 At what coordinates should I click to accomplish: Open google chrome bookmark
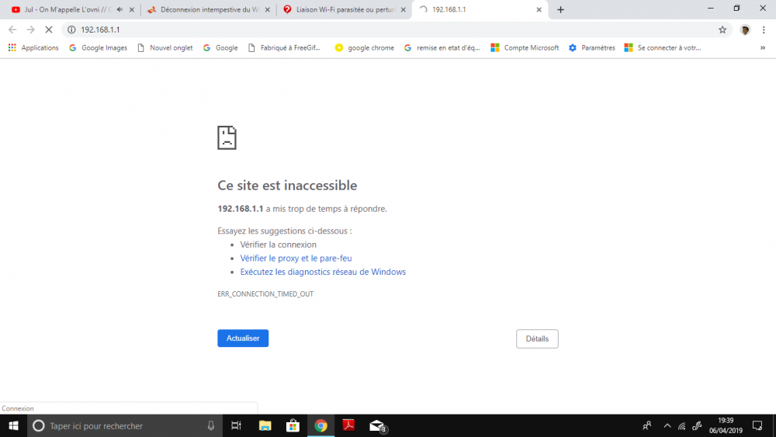pyautogui.click(x=365, y=48)
